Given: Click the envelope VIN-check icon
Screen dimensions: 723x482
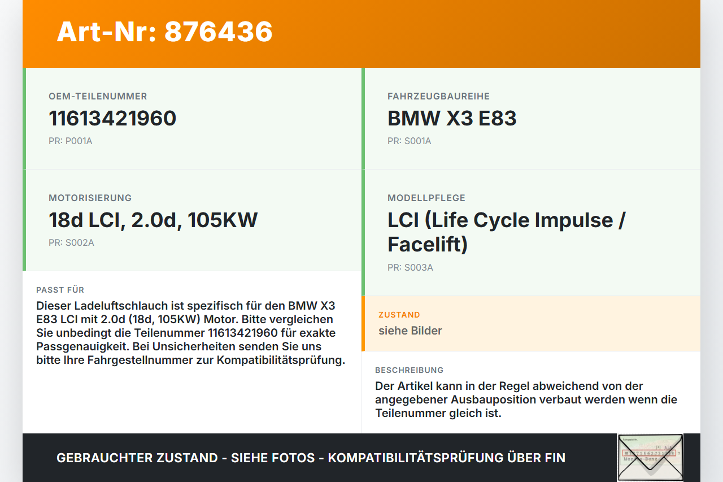Looking at the screenshot, I should (650, 457).
